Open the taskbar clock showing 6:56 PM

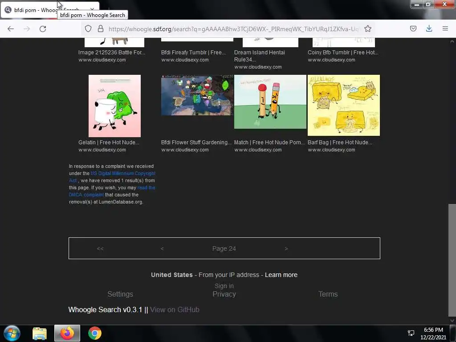click(433, 333)
